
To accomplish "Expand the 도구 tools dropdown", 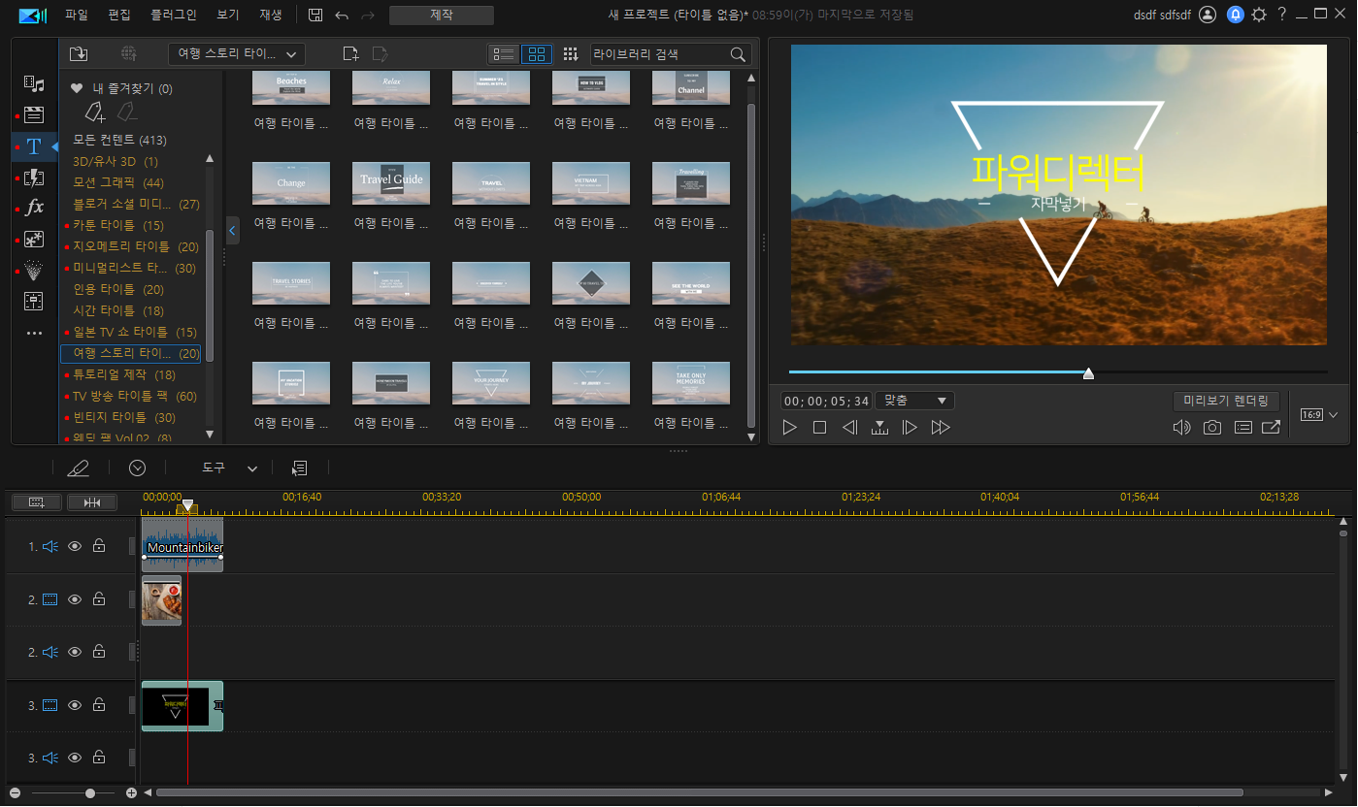I will point(230,468).
